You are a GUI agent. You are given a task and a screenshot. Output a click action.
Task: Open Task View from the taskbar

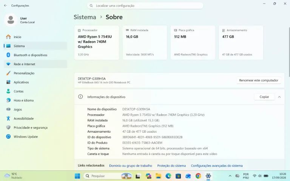pyautogui.click(x=138, y=176)
